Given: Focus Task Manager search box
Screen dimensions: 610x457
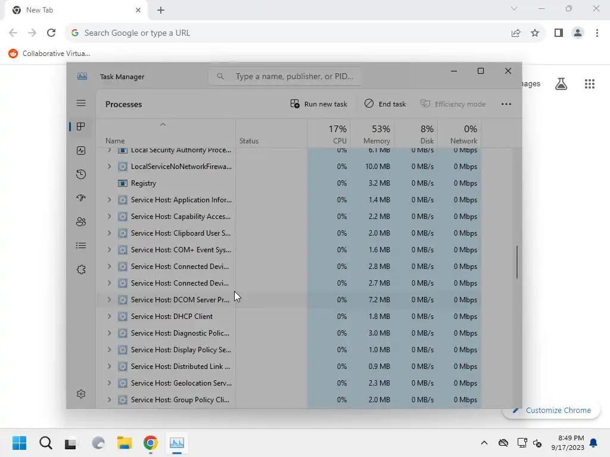Looking at the screenshot, I should [285, 76].
